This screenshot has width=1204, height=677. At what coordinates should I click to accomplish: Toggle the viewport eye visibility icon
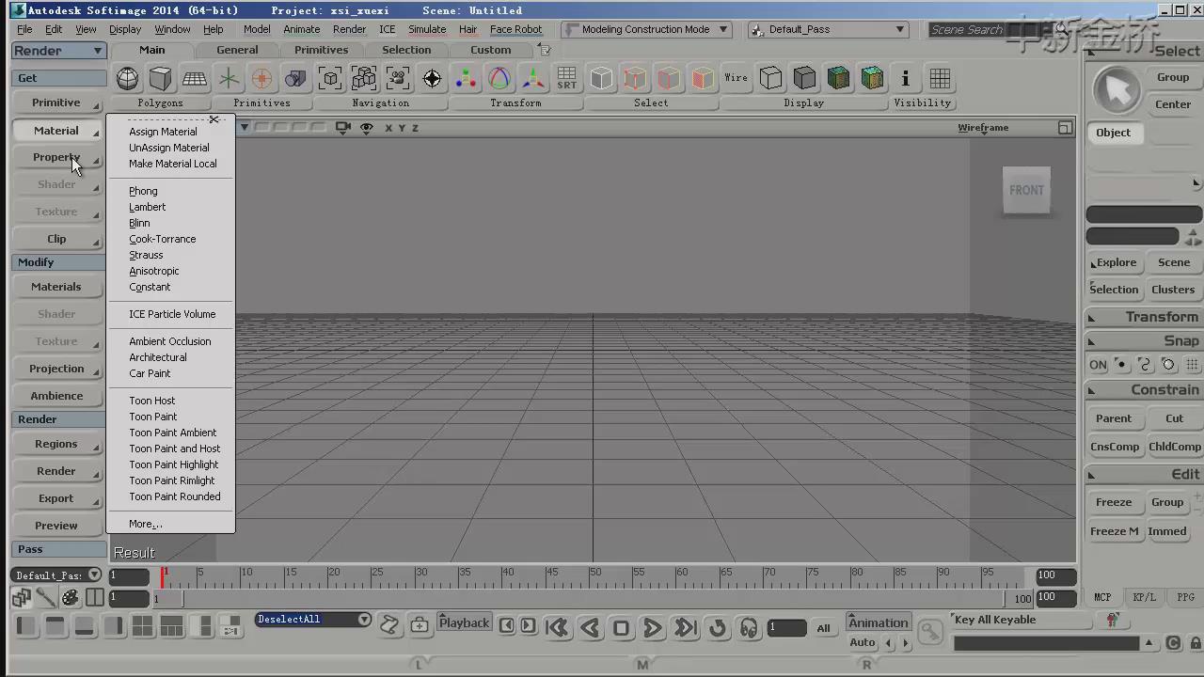pyautogui.click(x=367, y=127)
